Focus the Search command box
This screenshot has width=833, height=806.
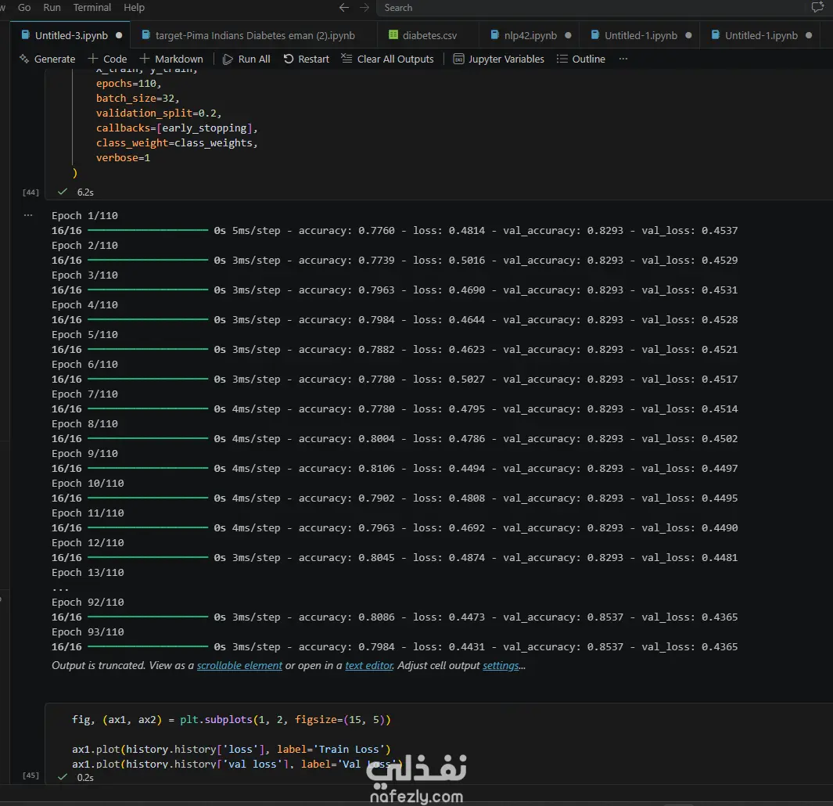click(590, 8)
